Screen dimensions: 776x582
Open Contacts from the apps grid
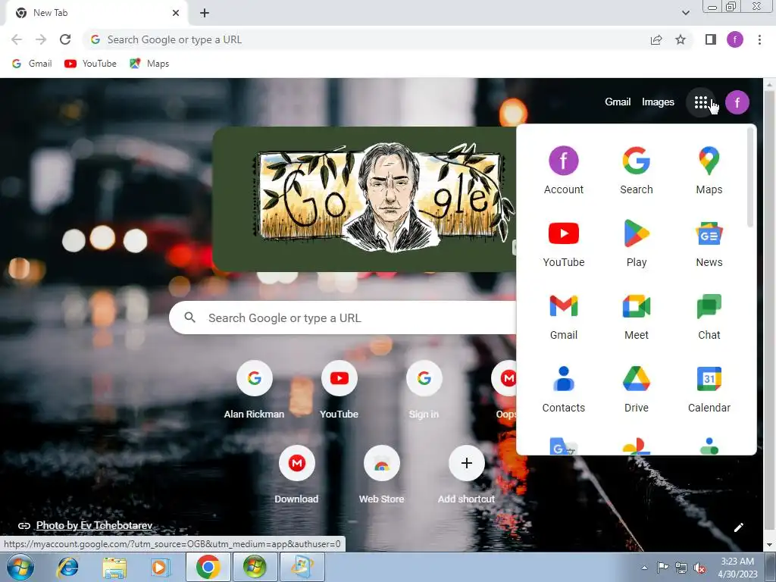pyautogui.click(x=563, y=388)
